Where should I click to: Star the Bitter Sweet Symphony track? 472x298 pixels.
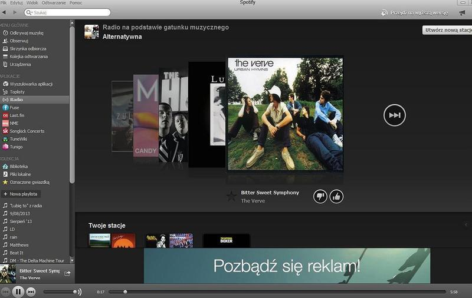(231, 197)
